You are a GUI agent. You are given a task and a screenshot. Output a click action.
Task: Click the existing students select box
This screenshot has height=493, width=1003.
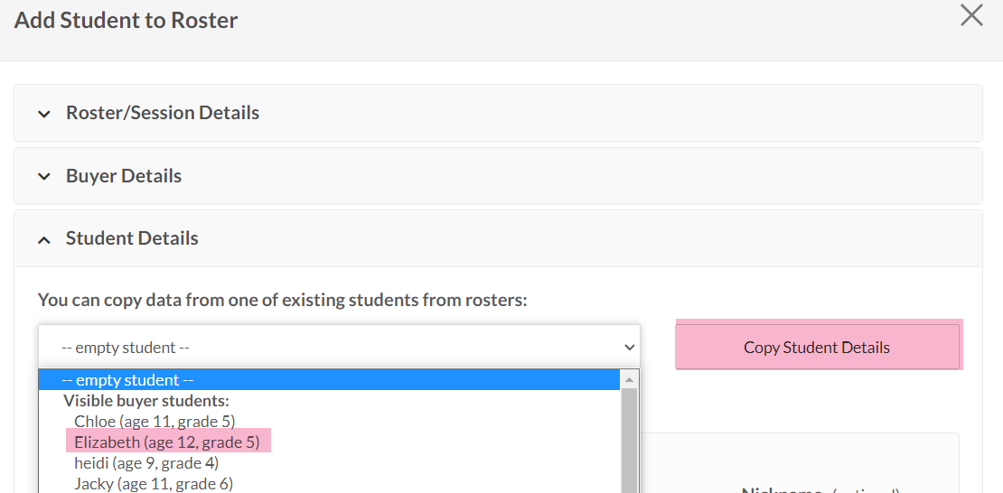coord(325,348)
